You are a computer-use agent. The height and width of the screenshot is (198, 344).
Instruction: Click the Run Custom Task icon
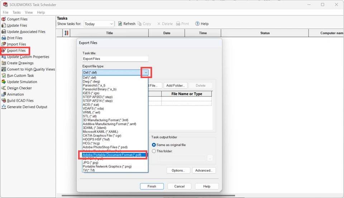[x=4, y=76]
